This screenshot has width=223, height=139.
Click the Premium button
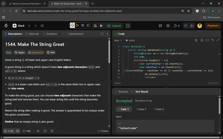coord(213,26)
